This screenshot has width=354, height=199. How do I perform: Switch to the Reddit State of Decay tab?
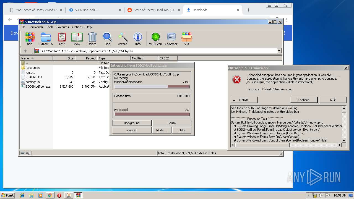click(x=154, y=10)
